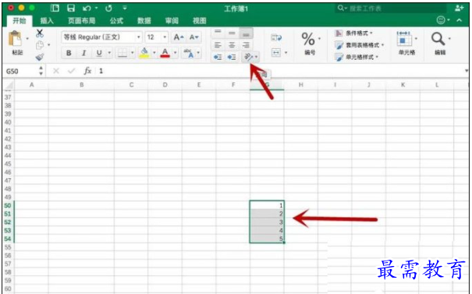
Task: Click the Undo arrow icon
Action: (87, 8)
